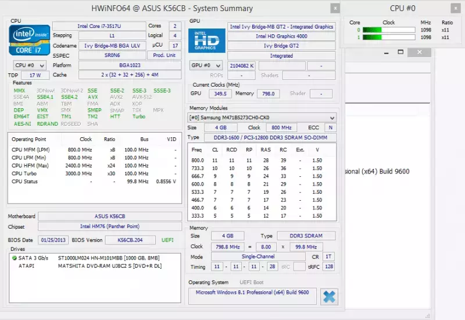Screen dimensions: 465x320
Task: Close the System Summary window
Action: coord(335,8)
